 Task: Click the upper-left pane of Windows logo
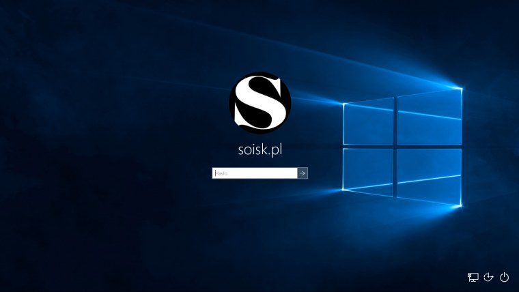click(369, 121)
